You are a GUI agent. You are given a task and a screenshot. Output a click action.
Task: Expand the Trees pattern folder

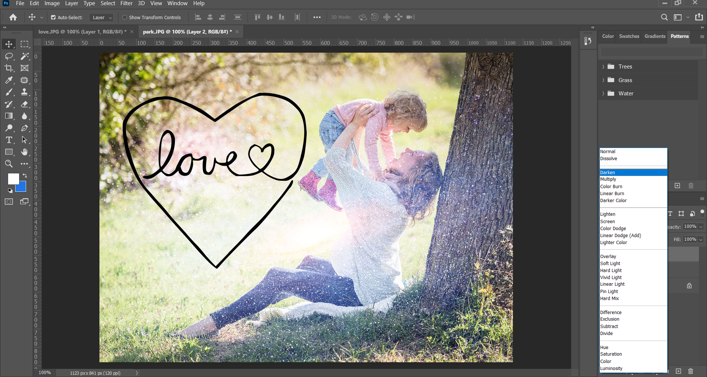(603, 67)
